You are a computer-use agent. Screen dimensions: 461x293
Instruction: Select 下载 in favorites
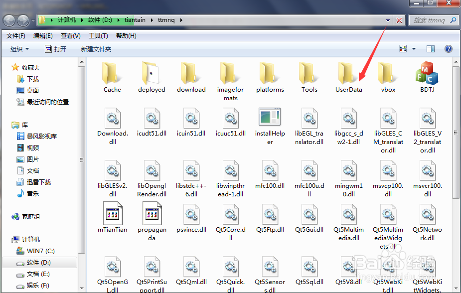click(28, 79)
